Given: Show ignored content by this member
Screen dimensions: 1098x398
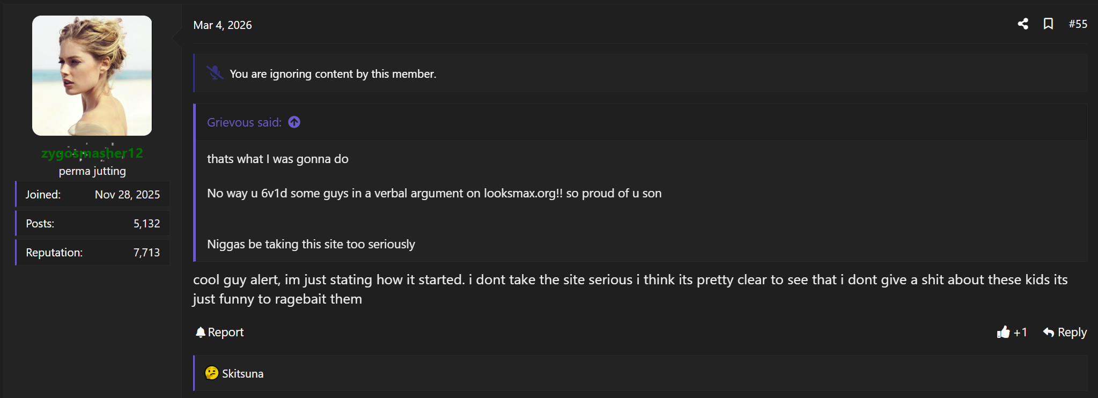Looking at the screenshot, I should coord(333,74).
